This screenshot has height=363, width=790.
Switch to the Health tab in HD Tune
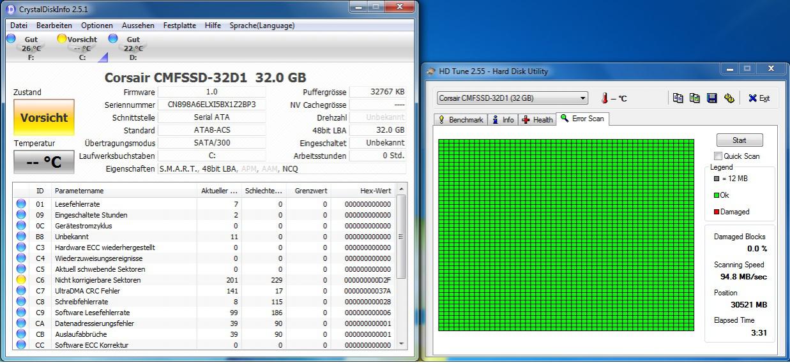point(538,120)
